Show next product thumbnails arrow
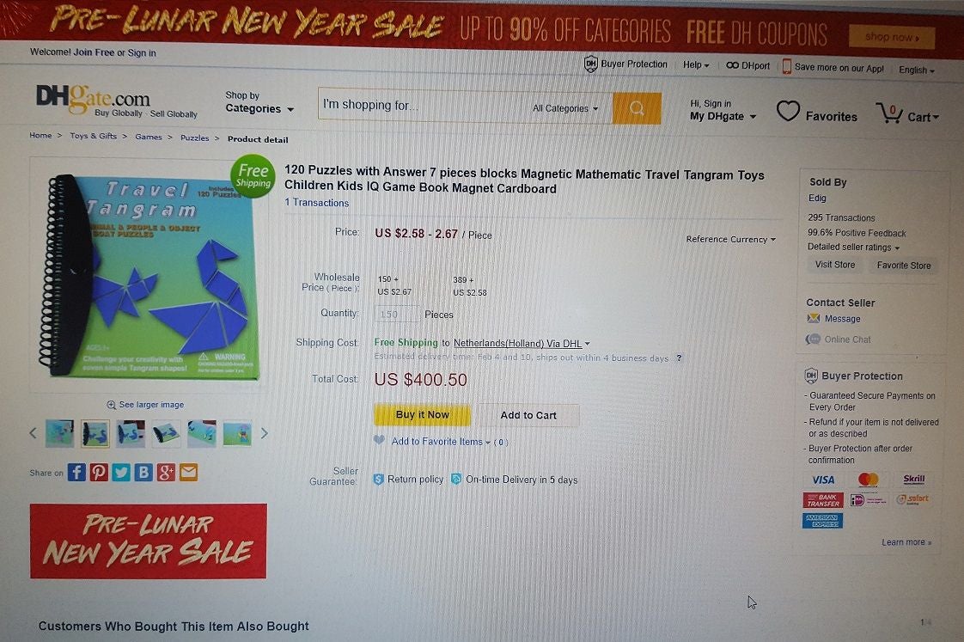964x642 pixels. point(265,433)
